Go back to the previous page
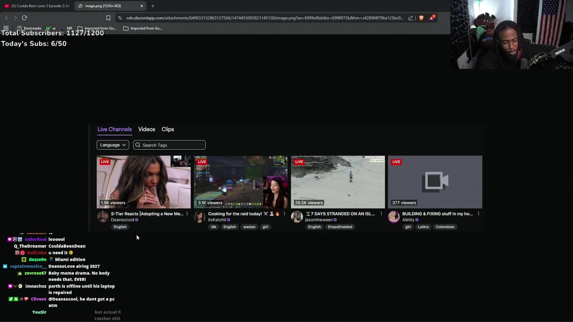 6,18
